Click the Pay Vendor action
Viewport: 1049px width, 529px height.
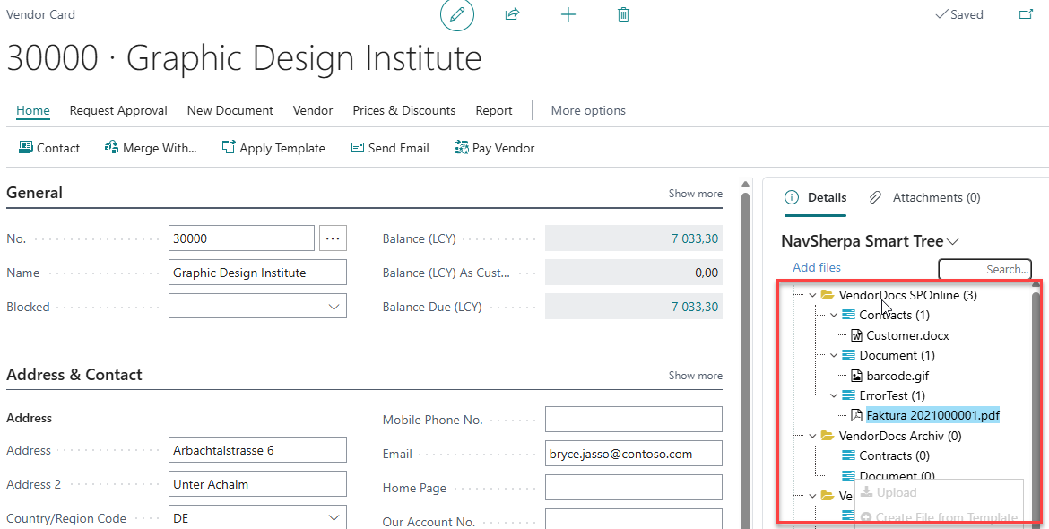[x=494, y=148]
